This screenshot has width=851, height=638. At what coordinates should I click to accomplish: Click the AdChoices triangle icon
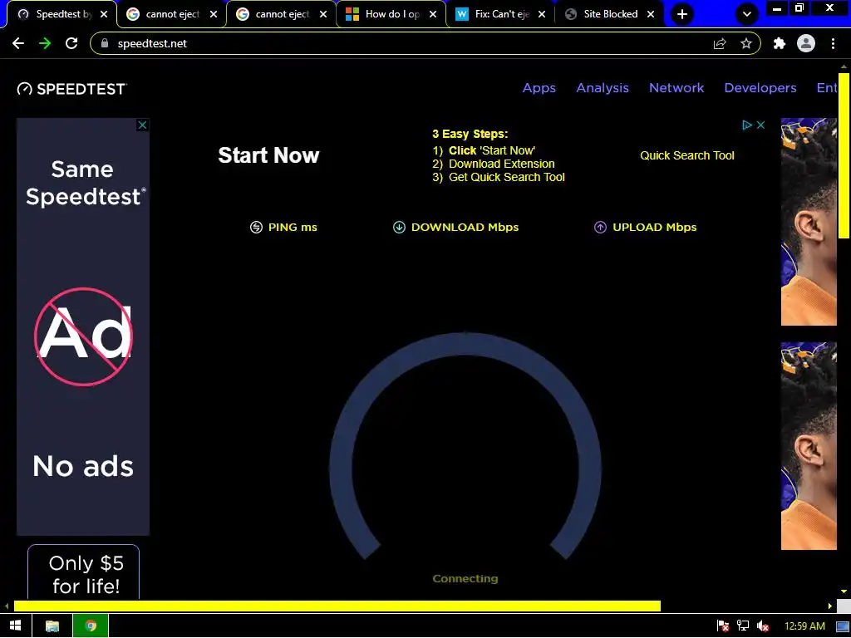[x=747, y=125]
